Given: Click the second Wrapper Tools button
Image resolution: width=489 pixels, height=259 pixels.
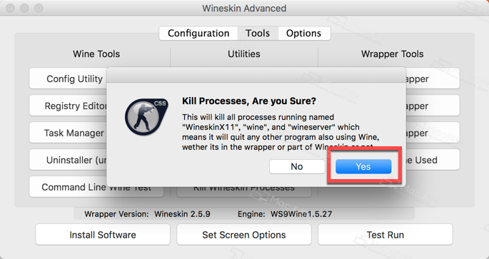Looking at the screenshot, I should (x=433, y=106).
